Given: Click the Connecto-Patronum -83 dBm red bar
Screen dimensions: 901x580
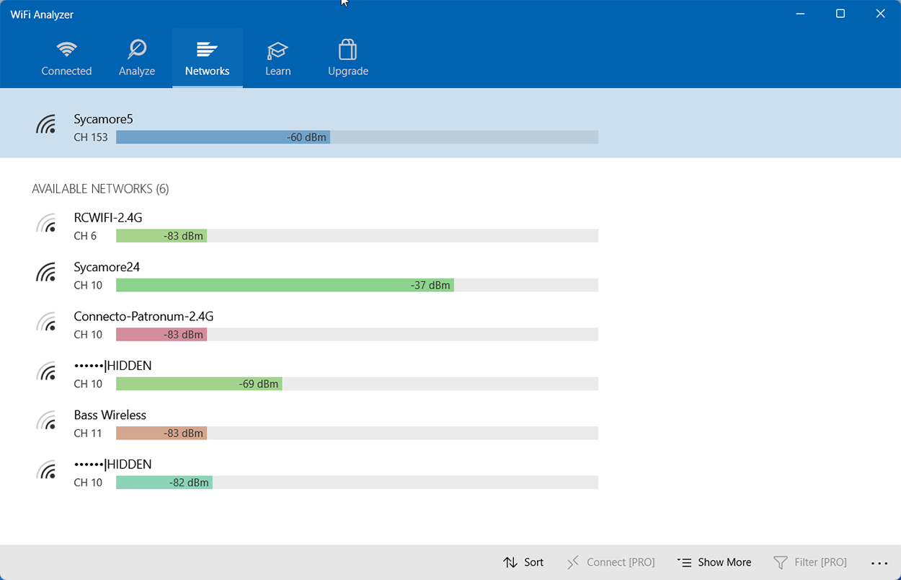Looking at the screenshot, I should tap(161, 335).
